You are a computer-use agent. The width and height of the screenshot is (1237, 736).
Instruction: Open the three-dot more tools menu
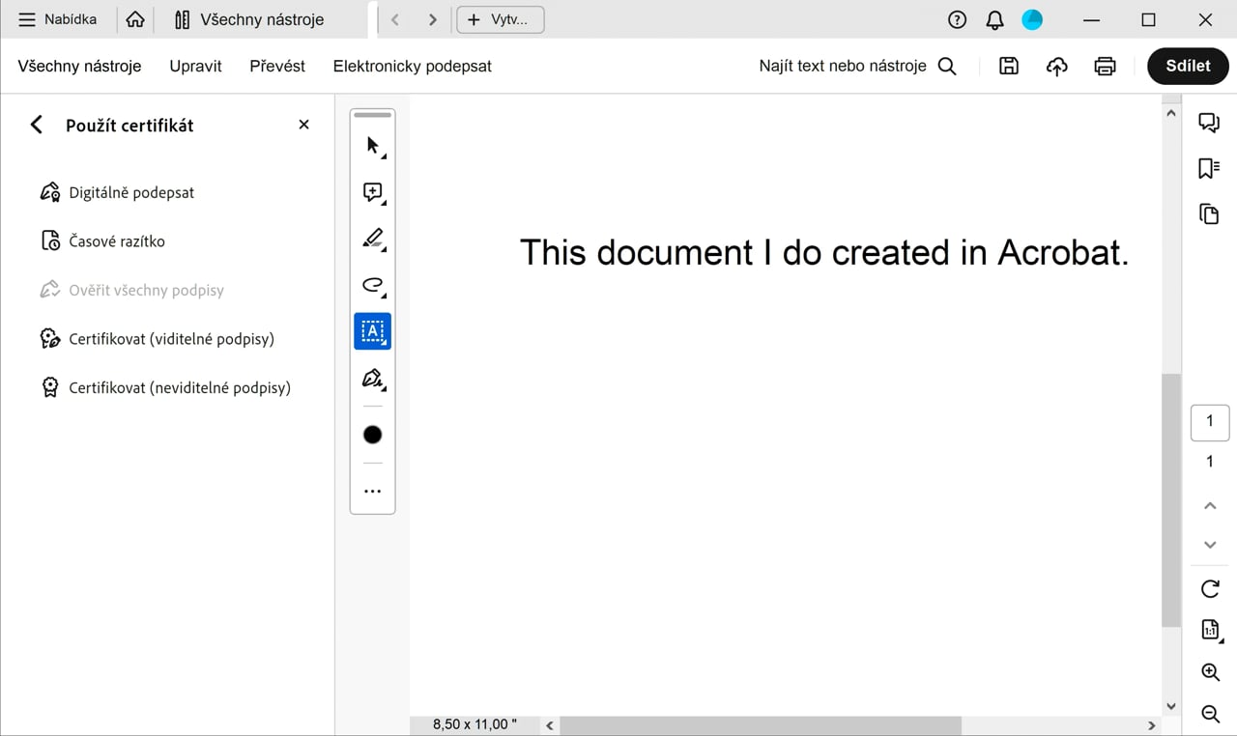(373, 492)
